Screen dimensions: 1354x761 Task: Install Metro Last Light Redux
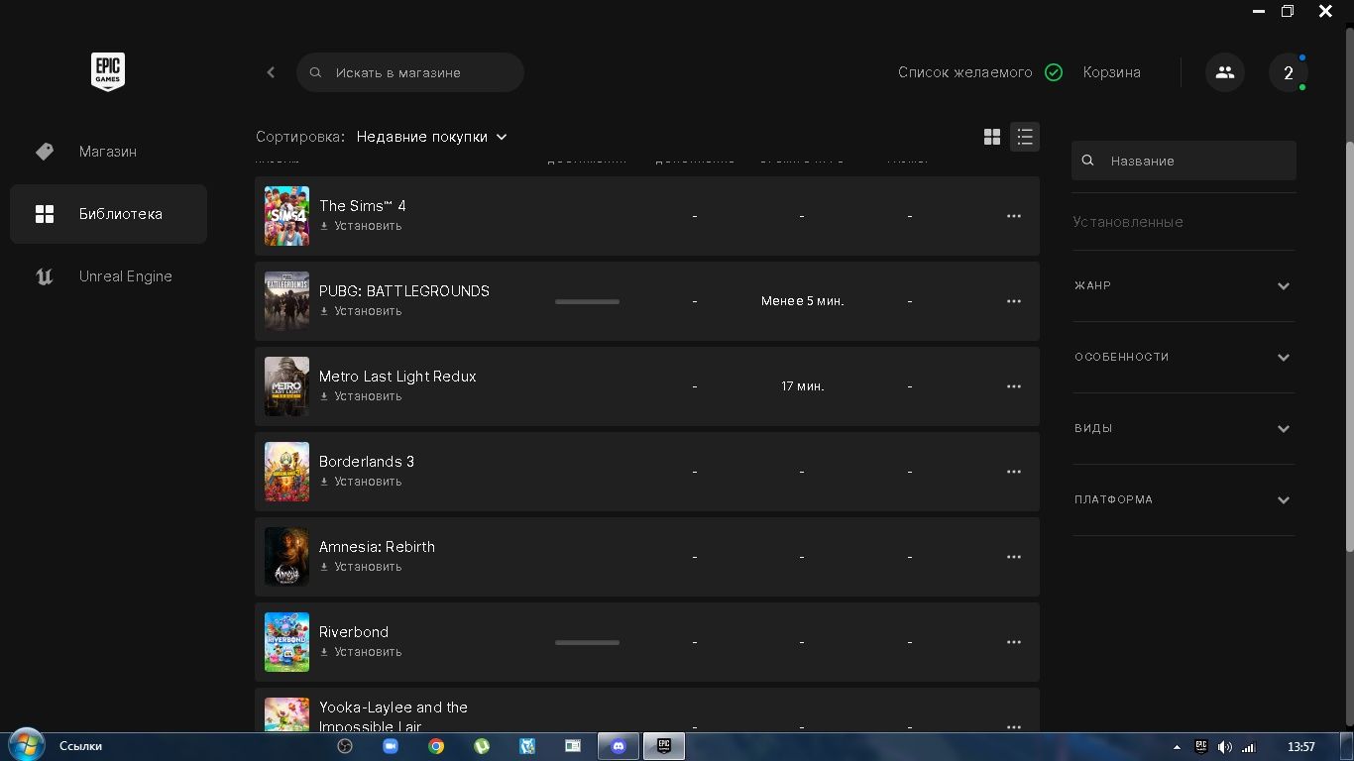(x=361, y=396)
